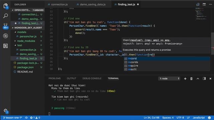Screen dimensions: 214x120
Task: Go to line via Ln 34, Col 66
Action: coord(151,118)
